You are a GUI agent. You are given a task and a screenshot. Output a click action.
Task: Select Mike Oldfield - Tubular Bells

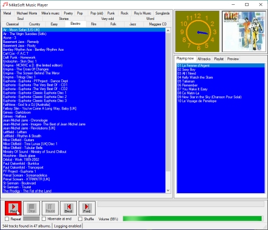tap(83, 148)
